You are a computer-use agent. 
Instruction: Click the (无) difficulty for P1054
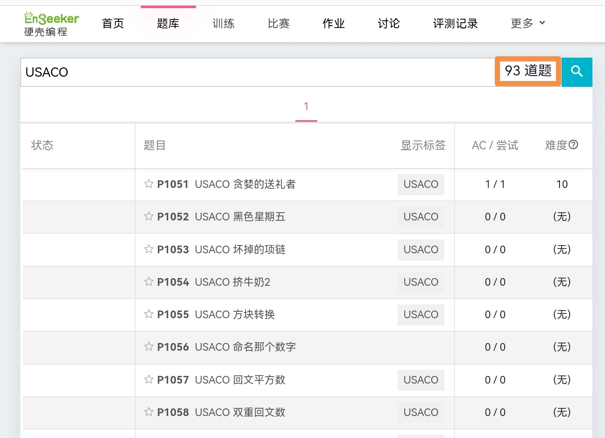tap(562, 282)
